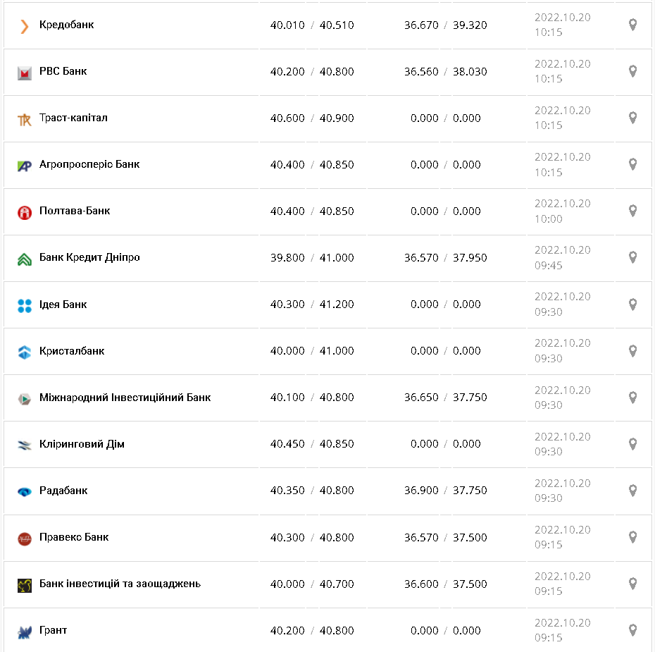The image size is (655, 652).
Task: Open map pin for Траст-капітал
Action: pyautogui.click(x=632, y=118)
